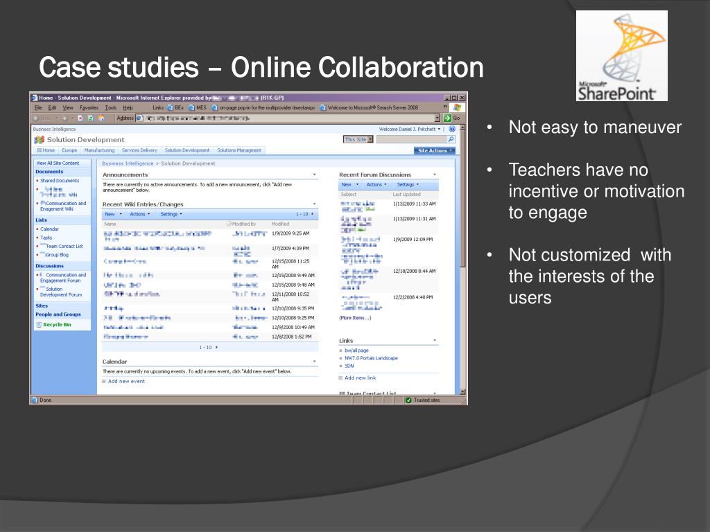Click the Recycle Bin icon in sidebar
The width and height of the screenshot is (710, 532).
[x=39, y=325]
